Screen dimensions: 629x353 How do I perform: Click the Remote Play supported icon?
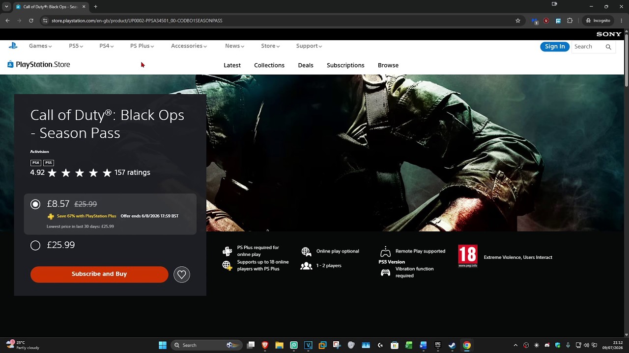pos(385,252)
